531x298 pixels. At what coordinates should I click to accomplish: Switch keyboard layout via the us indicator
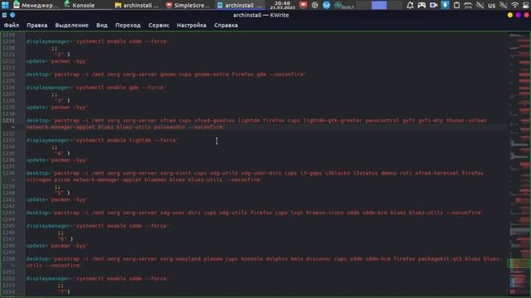tap(491, 5)
